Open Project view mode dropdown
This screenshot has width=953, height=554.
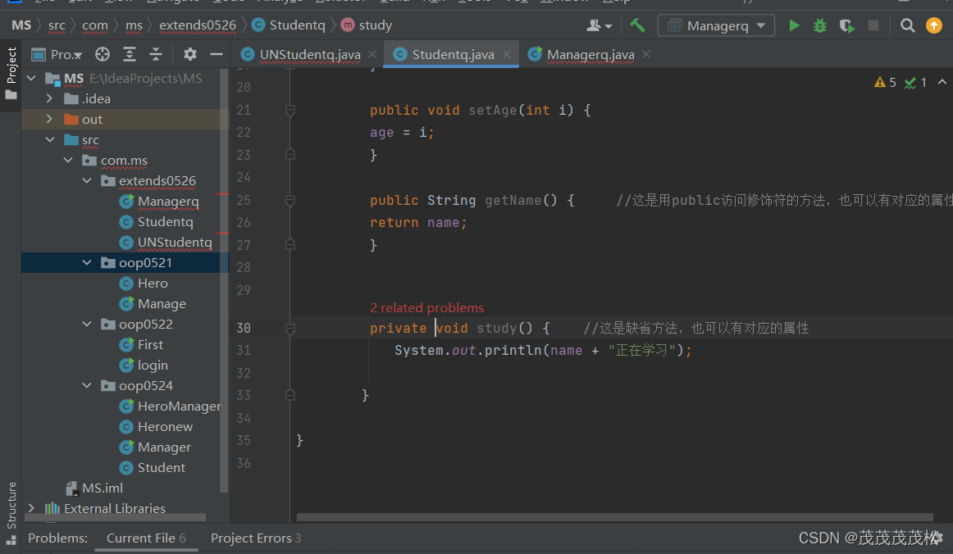point(57,55)
